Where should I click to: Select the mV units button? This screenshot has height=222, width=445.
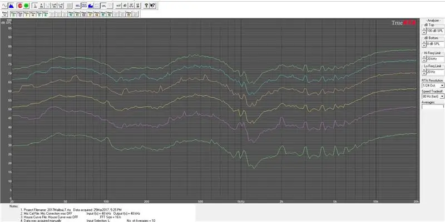coord(118,6)
